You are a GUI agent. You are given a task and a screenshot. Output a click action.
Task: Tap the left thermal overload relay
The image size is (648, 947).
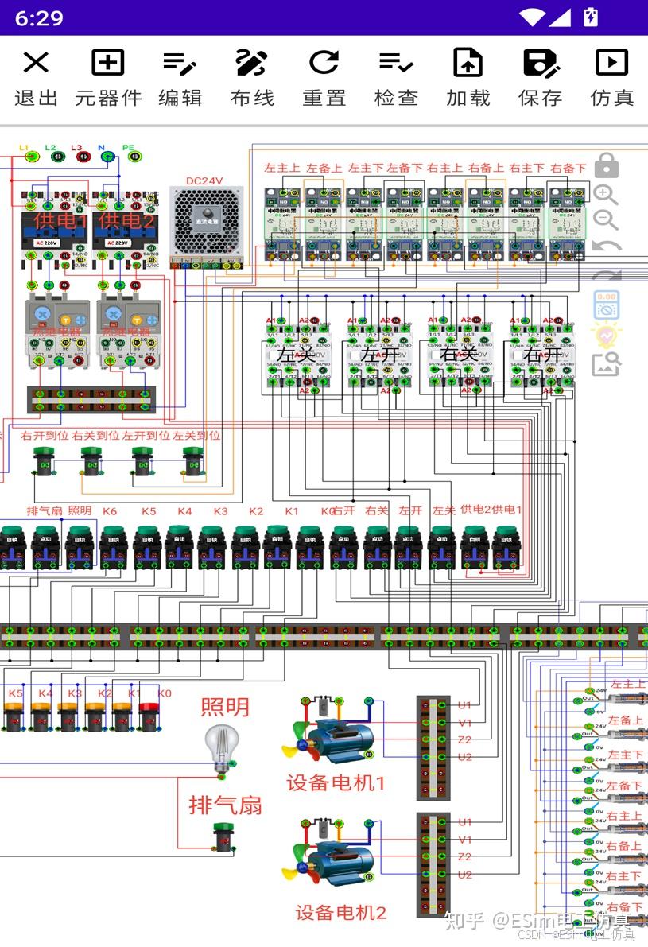(x=57, y=331)
